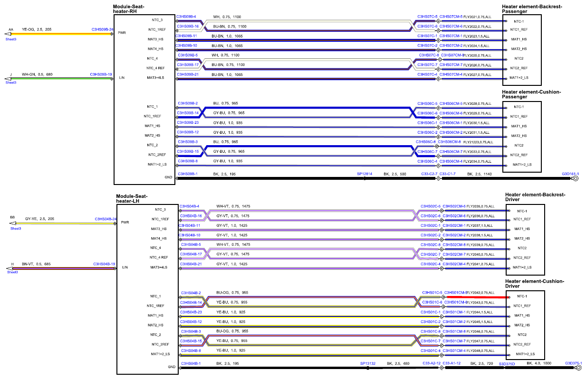Select the Heater element-Cushion-Passenger title
The width and height of the screenshot is (586, 379).
pos(531,94)
